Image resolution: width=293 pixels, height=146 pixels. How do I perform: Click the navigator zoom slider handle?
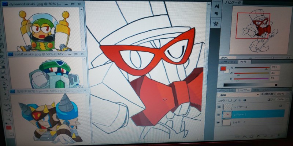coord(272,58)
